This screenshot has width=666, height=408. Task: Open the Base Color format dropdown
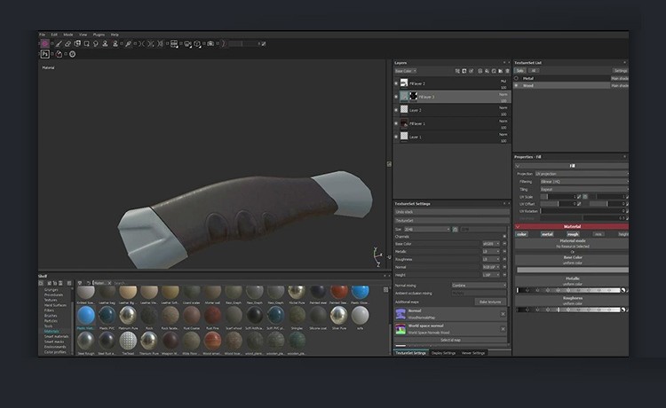[x=491, y=244]
